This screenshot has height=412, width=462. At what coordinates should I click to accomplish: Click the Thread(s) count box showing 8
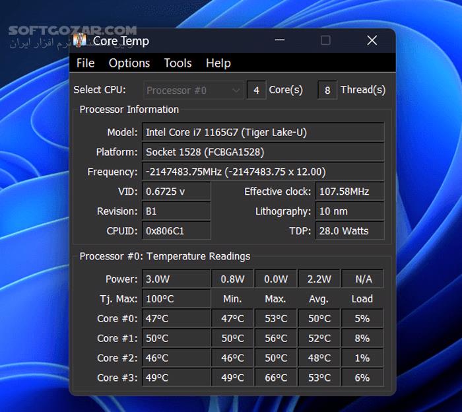click(327, 90)
